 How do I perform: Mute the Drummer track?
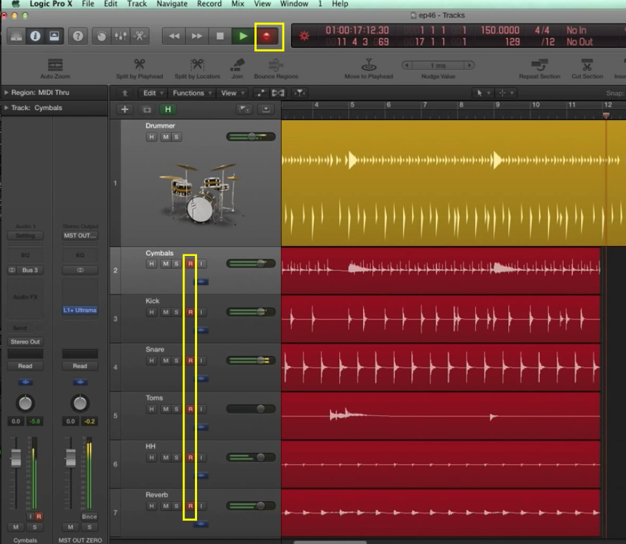pos(165,137)
